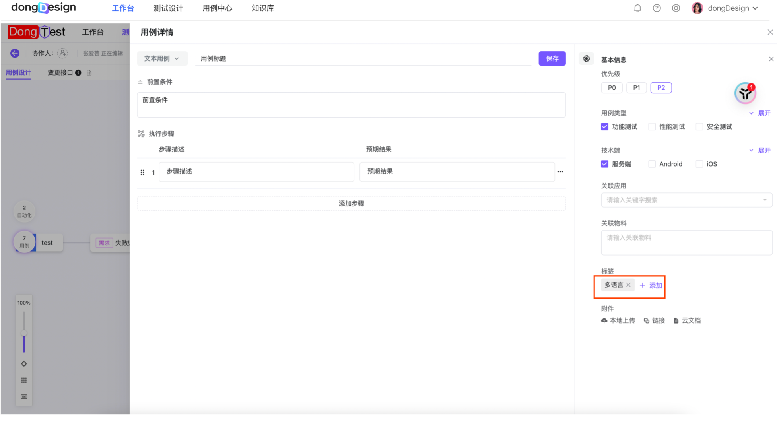Open the help question mark icon
Viewport: 777px width, 427px height.
657,8
